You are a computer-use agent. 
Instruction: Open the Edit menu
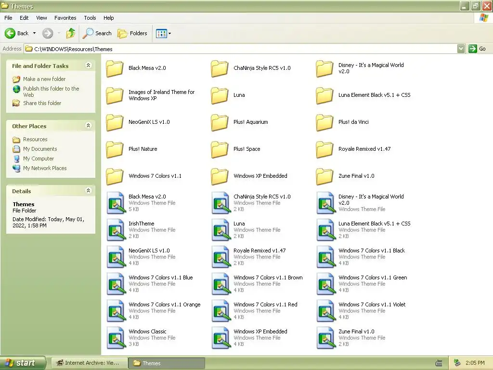[24, 18]
